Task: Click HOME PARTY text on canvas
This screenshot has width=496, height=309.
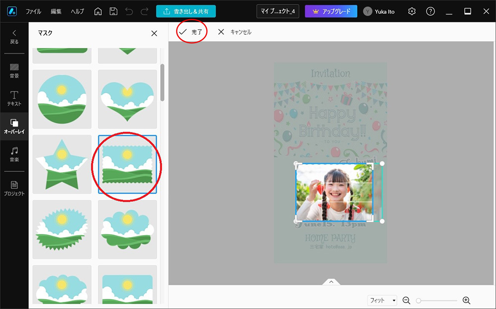Action: point(330,238)
